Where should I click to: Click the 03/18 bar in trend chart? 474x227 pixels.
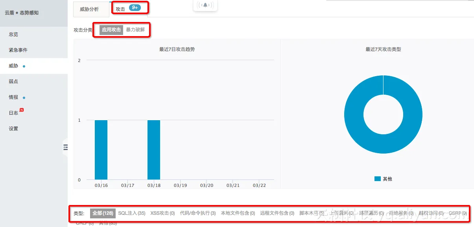coord(154,150)
